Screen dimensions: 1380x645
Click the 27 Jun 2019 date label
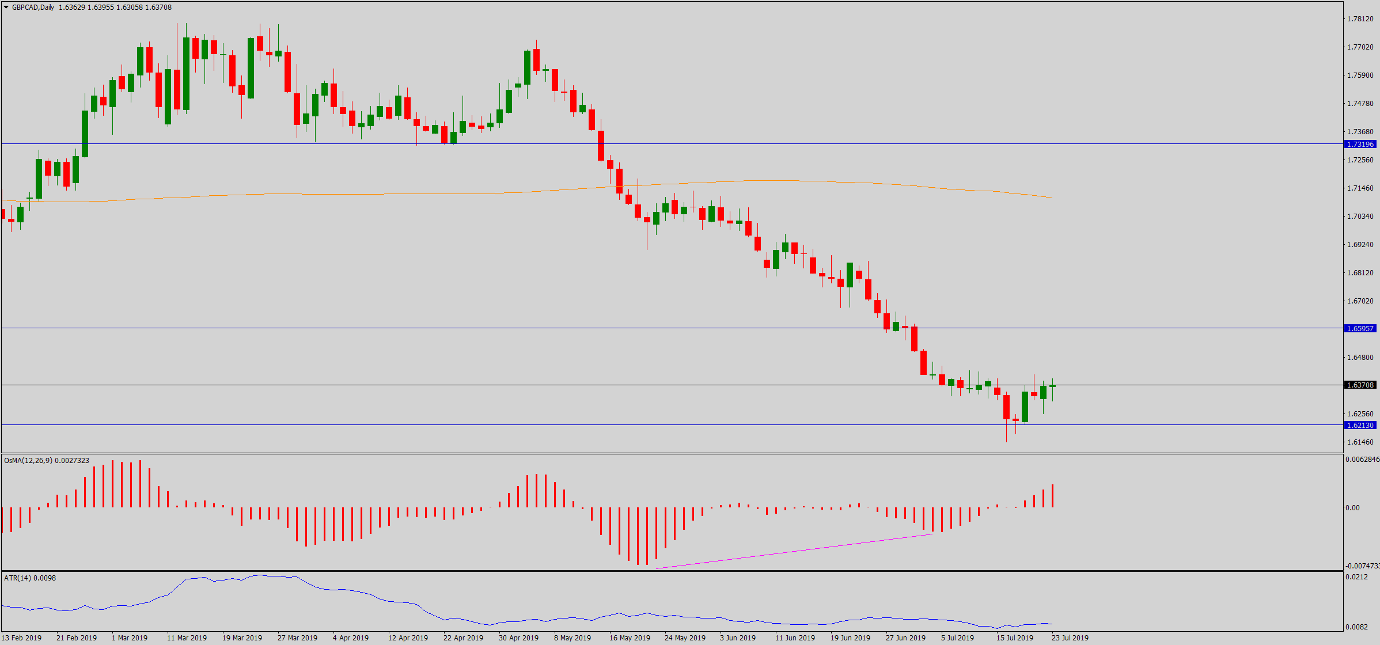pyautogui.click(x=905, y=638)
